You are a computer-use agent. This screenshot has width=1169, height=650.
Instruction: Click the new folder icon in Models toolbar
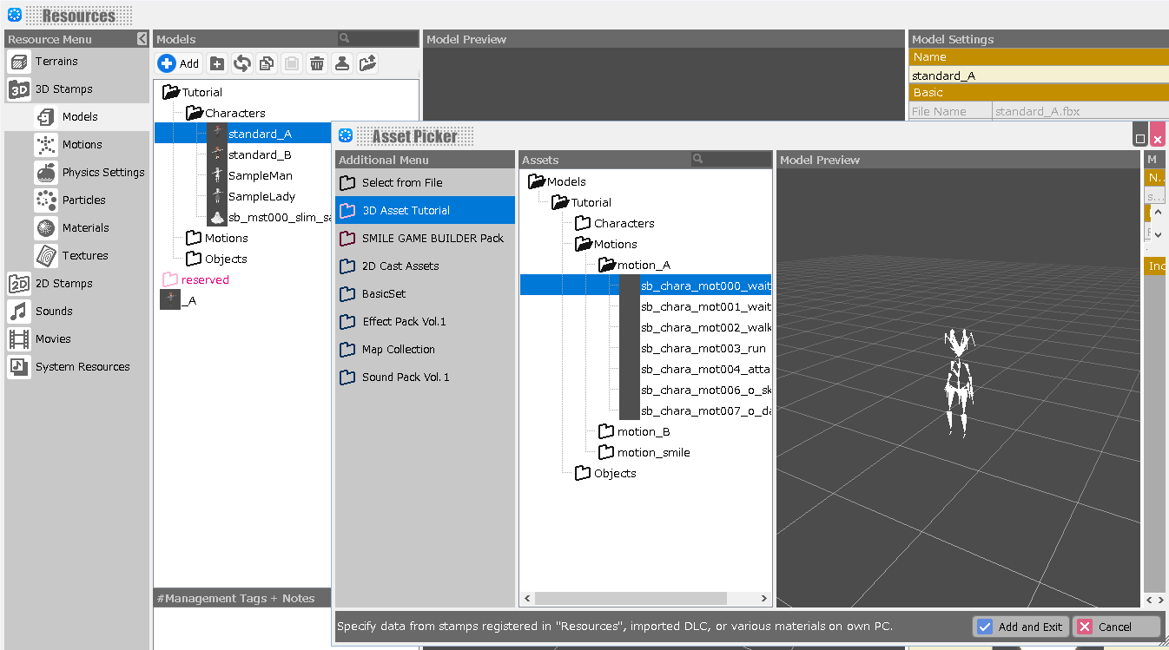tap(217, 63)
